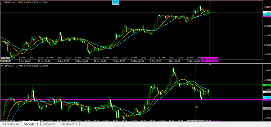The width and height of the screenshot is (271, 127).
Task: Click chart shift triangle in H1 chart
Action: pos(210,65)
